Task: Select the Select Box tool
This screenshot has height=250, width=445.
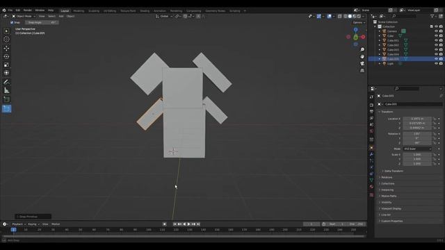Action: click(6, 31)
